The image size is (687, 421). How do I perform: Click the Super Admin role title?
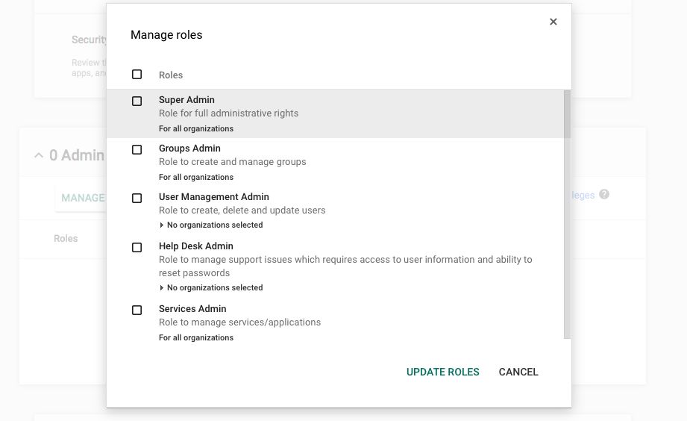pos(186,100)
